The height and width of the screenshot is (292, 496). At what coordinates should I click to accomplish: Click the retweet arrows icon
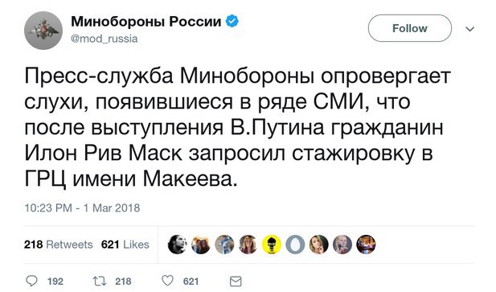pyautogui.click(x=98, y=281)
